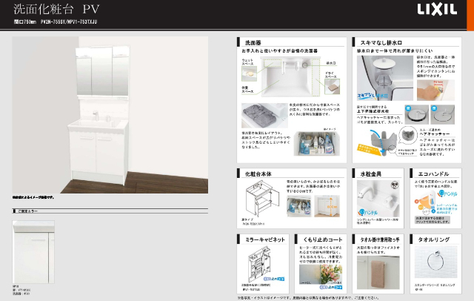Open the main vanity room rendering image
Image resolution: width=474 pixels, height=301 pixels.
point(110,115)
